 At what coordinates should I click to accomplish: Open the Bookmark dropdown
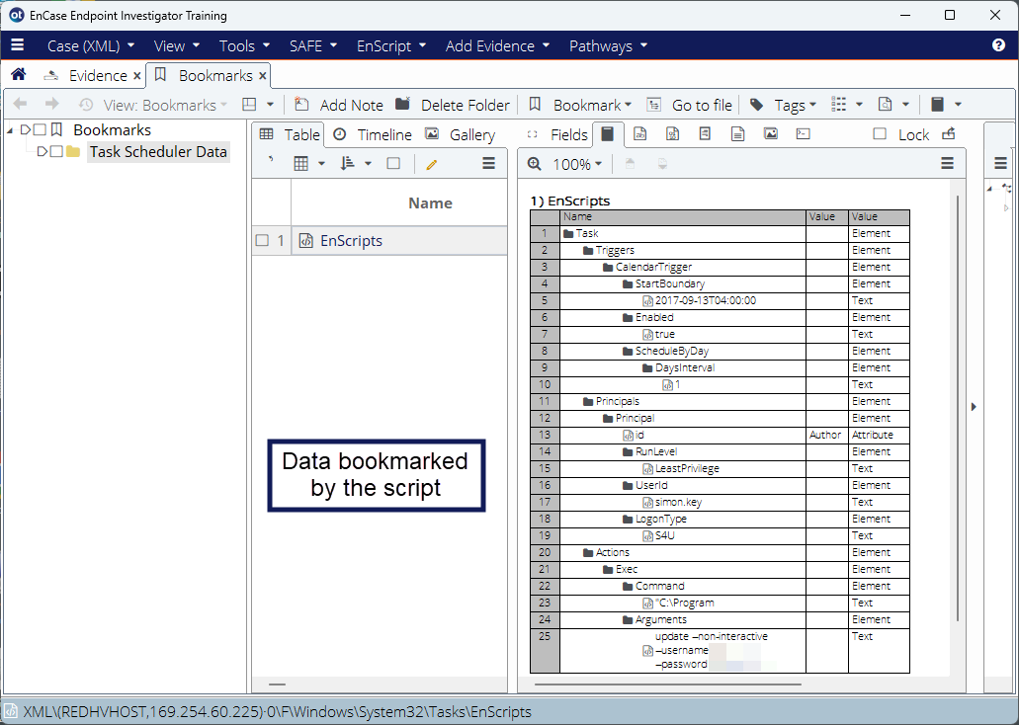coord(580,105)
